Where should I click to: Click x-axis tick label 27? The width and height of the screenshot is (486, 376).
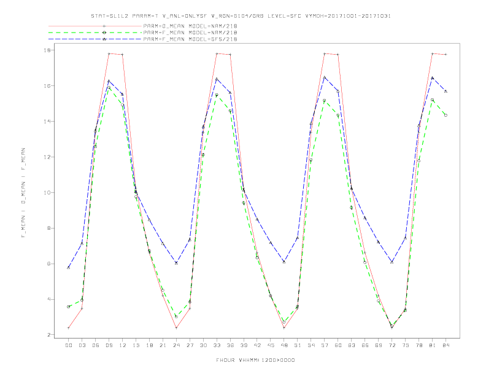190,345
